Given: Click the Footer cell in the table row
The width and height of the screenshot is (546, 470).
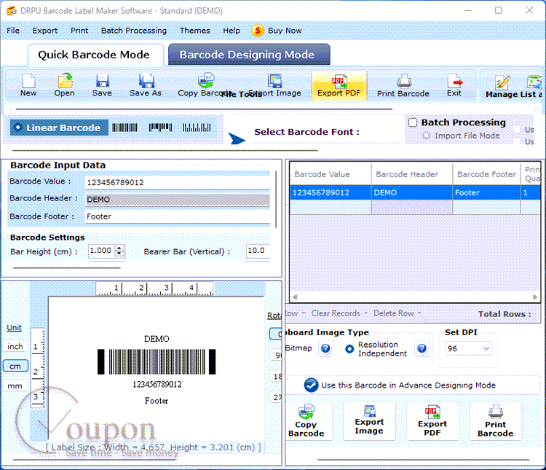Looking at the screenshot, I should [486, 192].
